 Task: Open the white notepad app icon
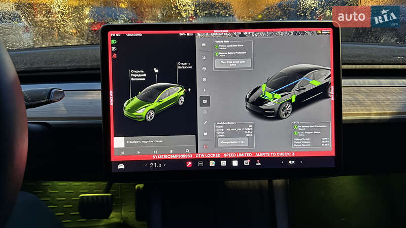(235, 163)
